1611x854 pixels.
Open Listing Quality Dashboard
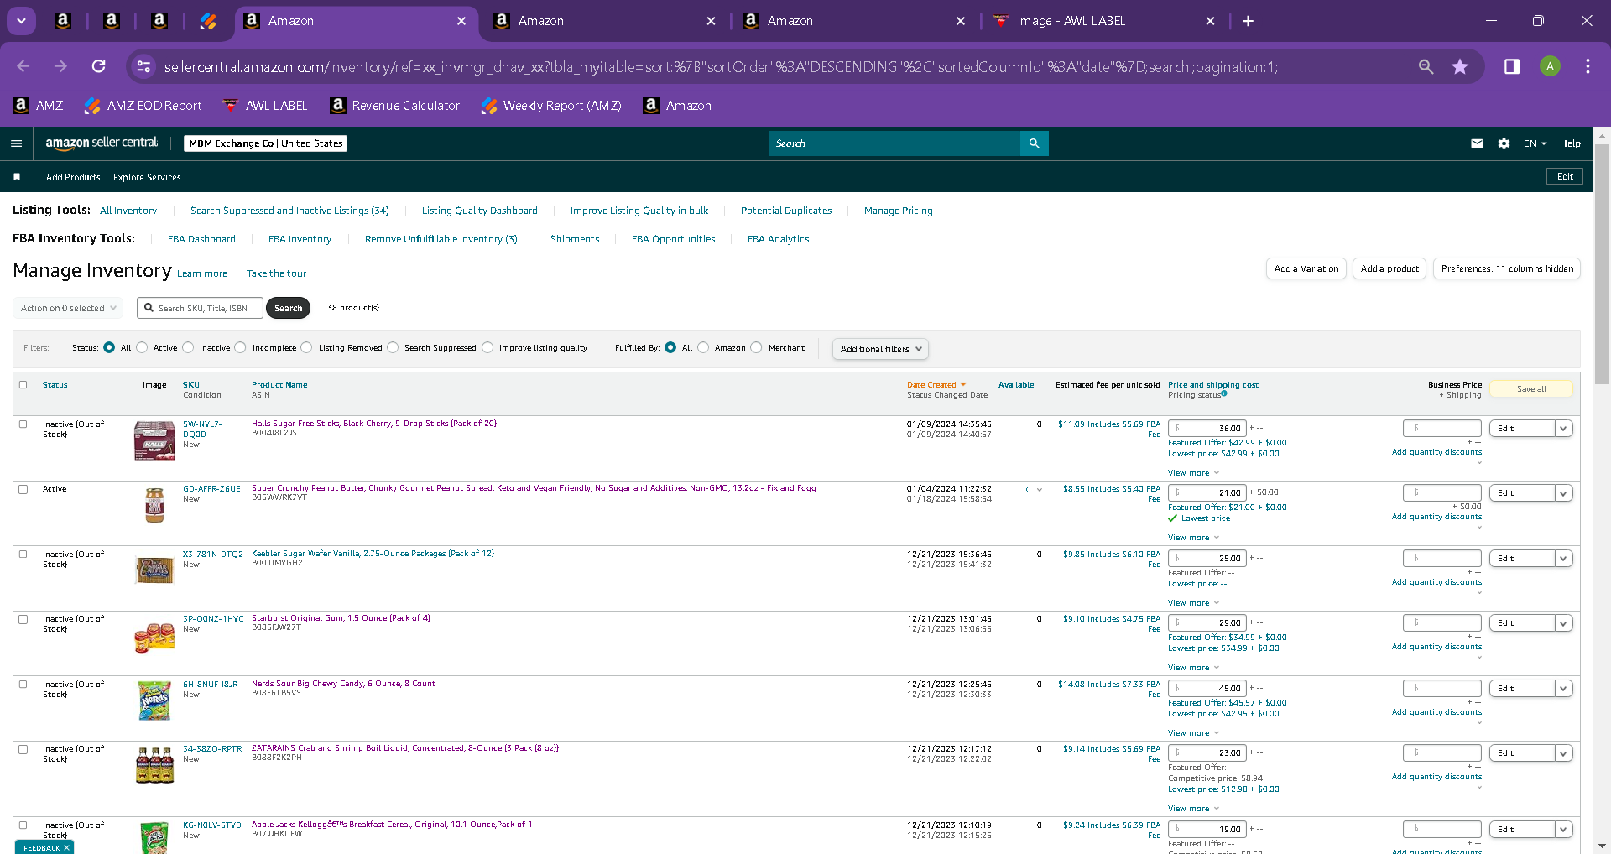[x=479, y=211]
